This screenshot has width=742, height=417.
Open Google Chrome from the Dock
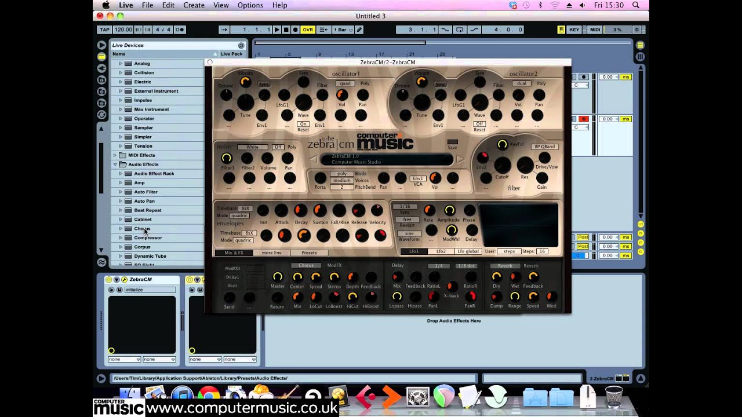[x=209, y=397]
